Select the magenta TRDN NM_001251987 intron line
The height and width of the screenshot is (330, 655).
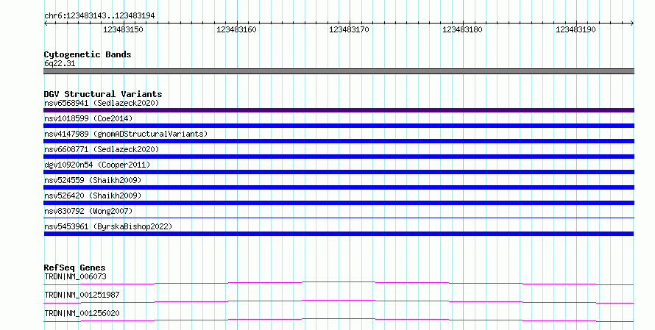coord(339,301)
